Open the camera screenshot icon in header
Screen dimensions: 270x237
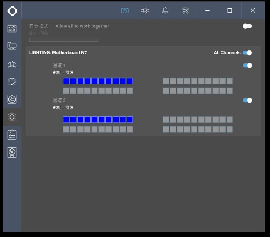(125, 11)
